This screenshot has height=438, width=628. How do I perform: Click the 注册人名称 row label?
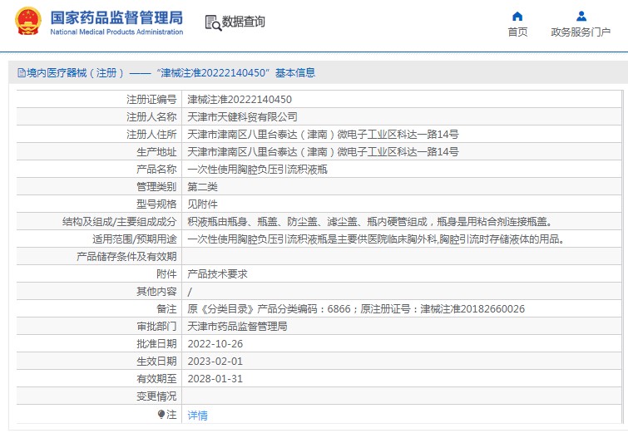point(151,117)
